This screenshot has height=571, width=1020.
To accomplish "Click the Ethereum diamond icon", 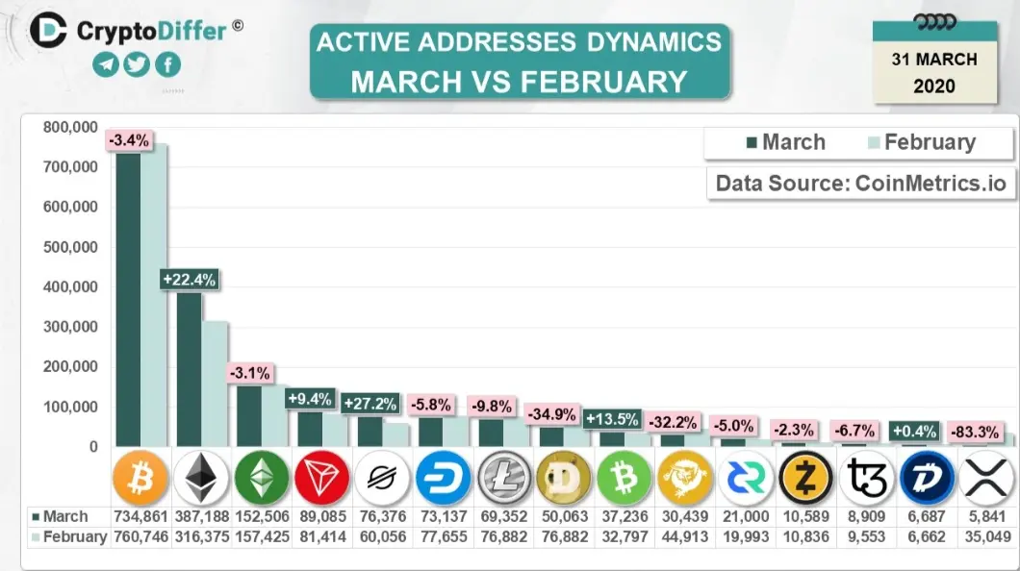I will [201, 478].
